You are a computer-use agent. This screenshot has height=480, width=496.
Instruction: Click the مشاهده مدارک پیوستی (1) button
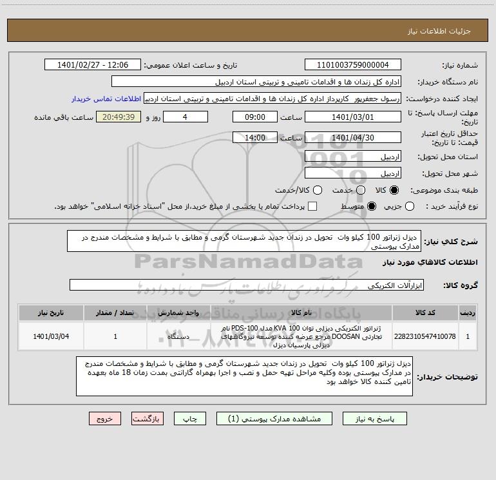pos(274,419)
